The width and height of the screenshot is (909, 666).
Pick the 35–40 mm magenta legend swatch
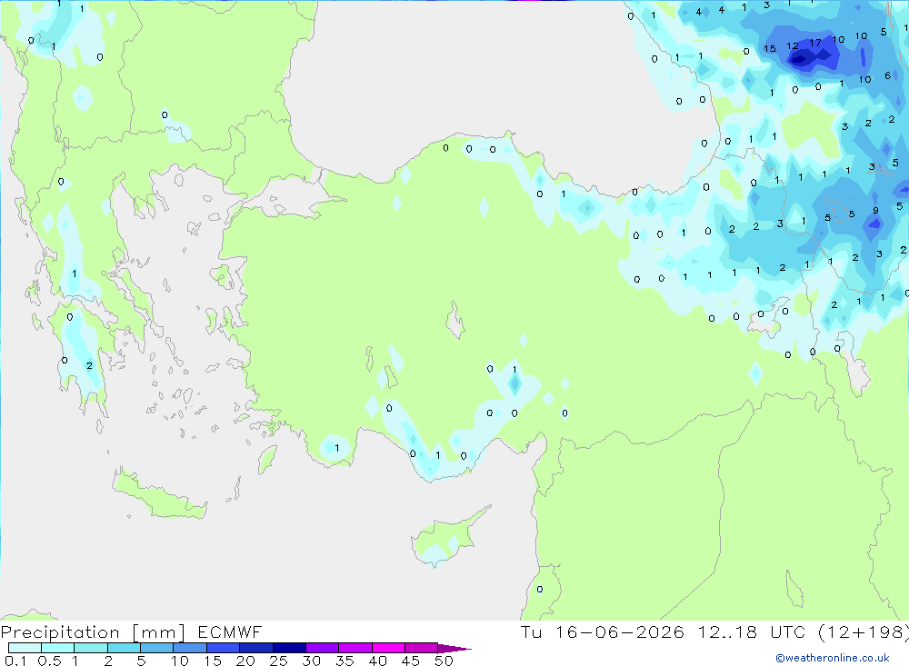[355, 648]
